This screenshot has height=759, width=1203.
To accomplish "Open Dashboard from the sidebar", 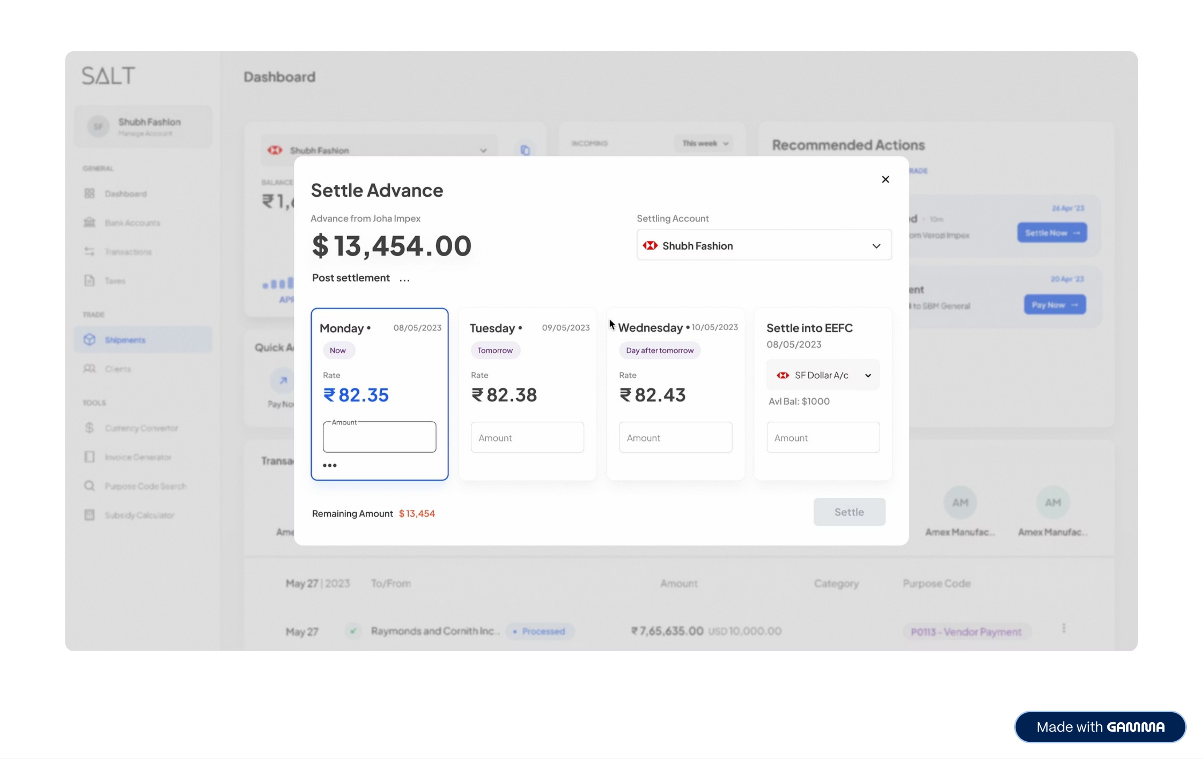I will 125,194.
